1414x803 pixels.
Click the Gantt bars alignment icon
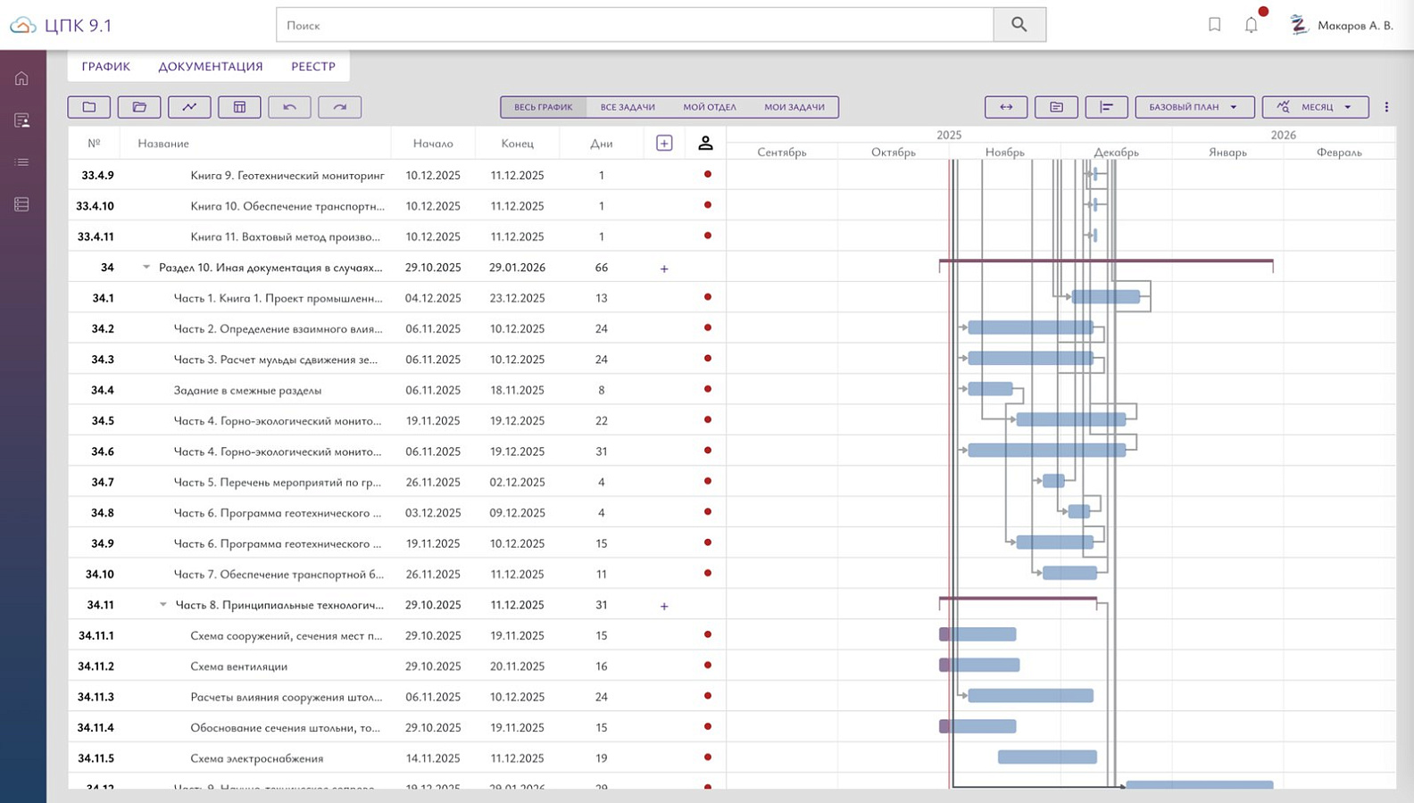coord(1106,107)
